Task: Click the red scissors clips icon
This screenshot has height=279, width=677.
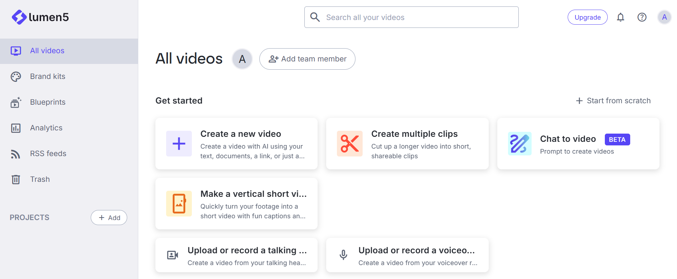Action: pos(350,144)
